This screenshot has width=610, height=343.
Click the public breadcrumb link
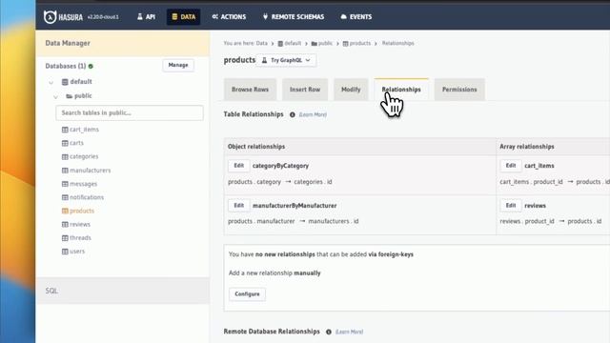pos(322,43)
